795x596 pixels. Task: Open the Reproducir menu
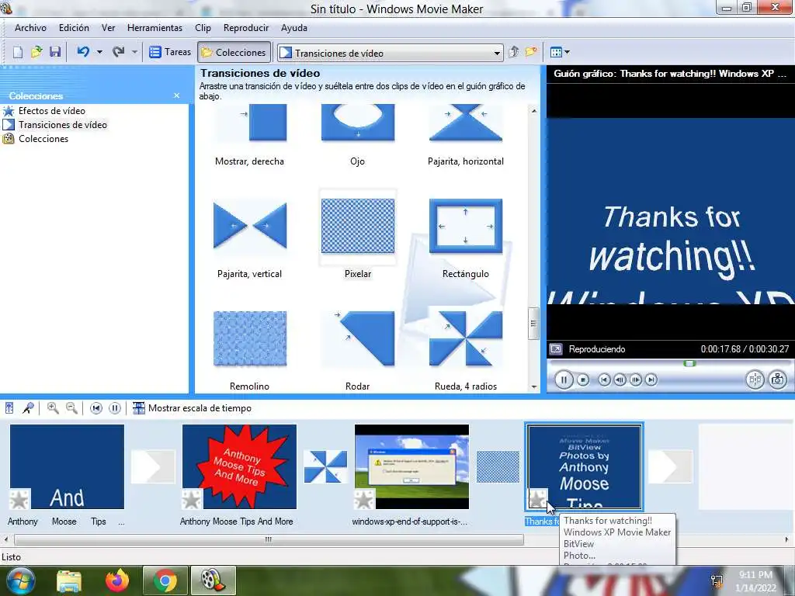pos(246,28)
